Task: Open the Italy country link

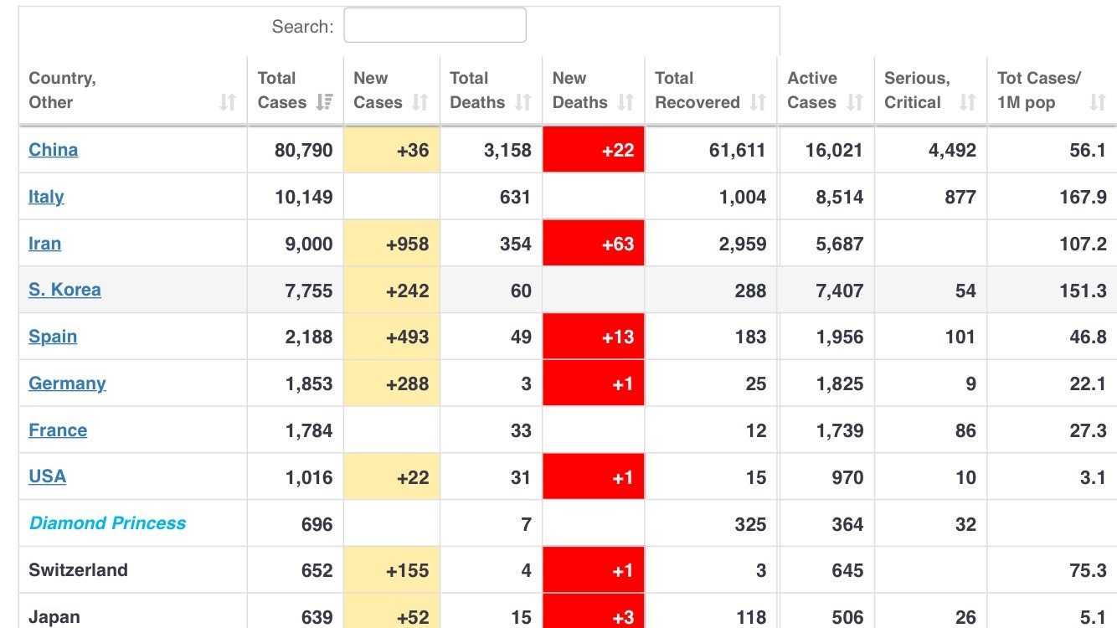Action: [x=46, y=197]
